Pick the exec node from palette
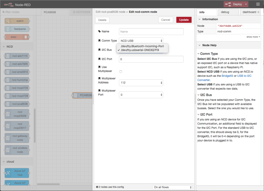The image size is (264, 191). (x=17, y=37)
